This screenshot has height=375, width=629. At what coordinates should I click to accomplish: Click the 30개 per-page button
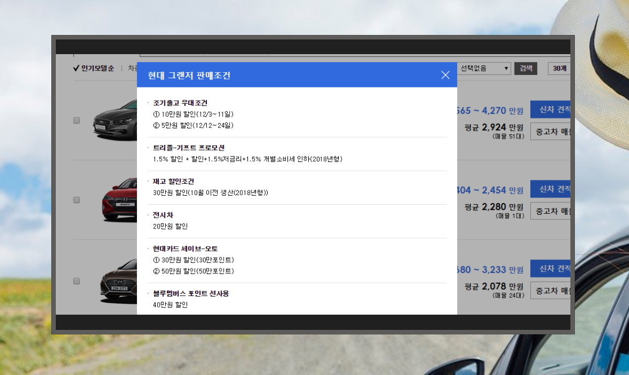tap(559, 68)
